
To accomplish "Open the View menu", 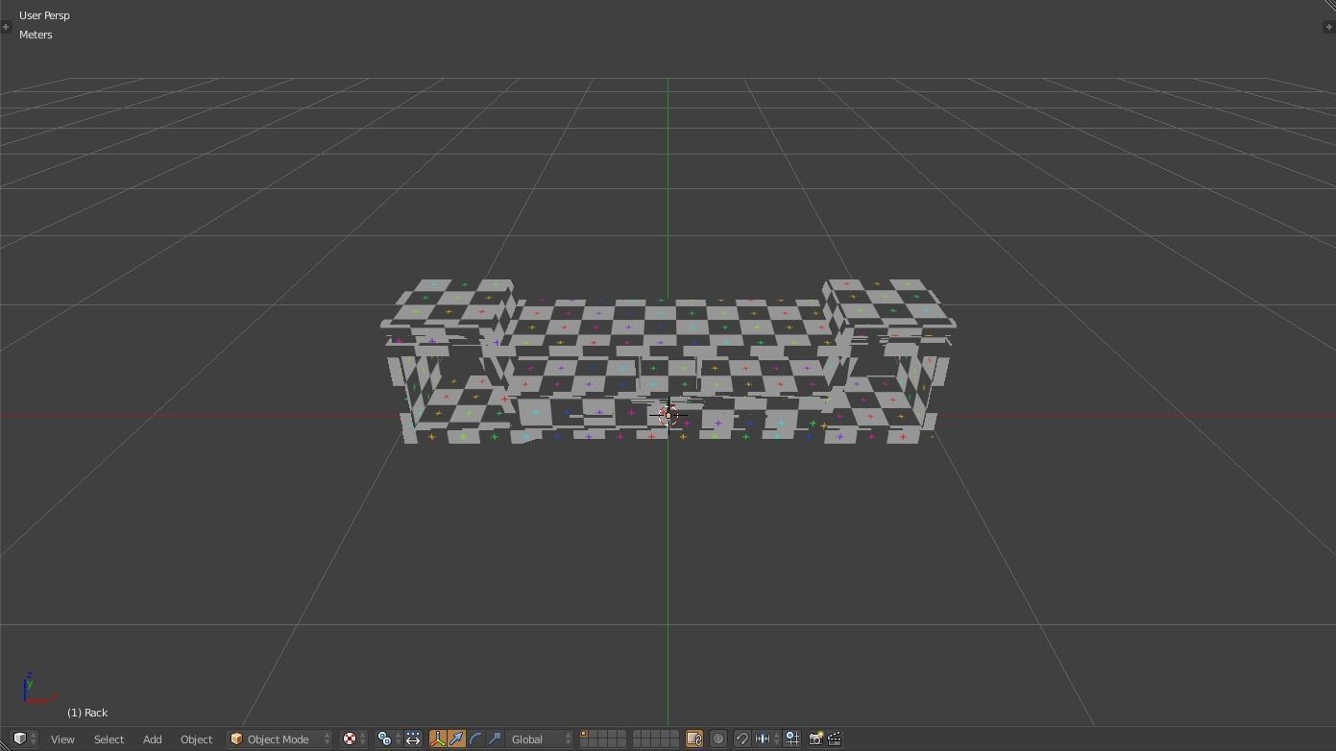I will tap(62, 739).
